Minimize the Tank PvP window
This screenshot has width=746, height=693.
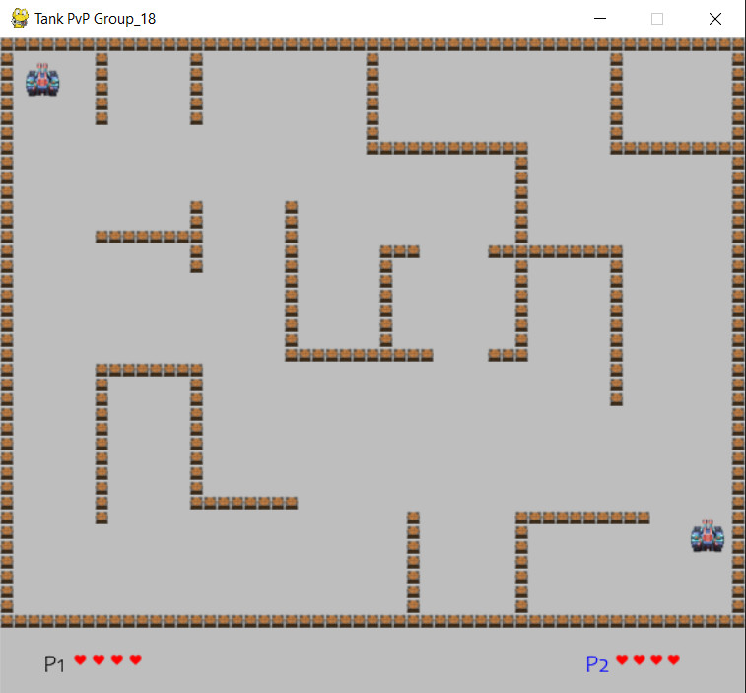pos(600,19)
